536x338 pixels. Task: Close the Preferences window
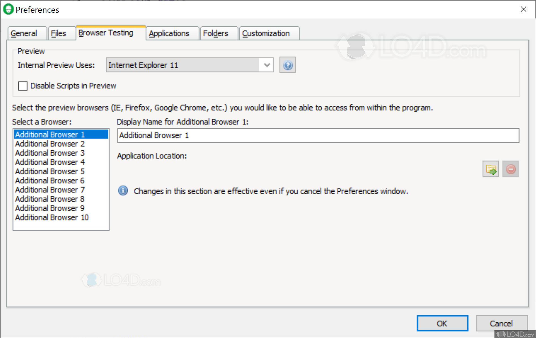point(523,9)
